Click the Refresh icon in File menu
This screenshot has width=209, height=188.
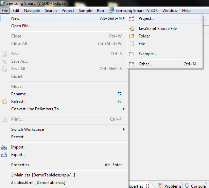[4, 101]
